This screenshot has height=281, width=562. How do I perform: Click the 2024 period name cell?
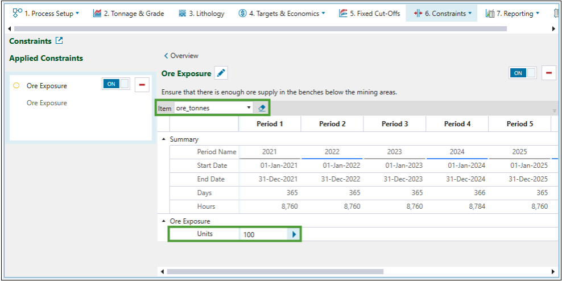(x=457, y=152)
